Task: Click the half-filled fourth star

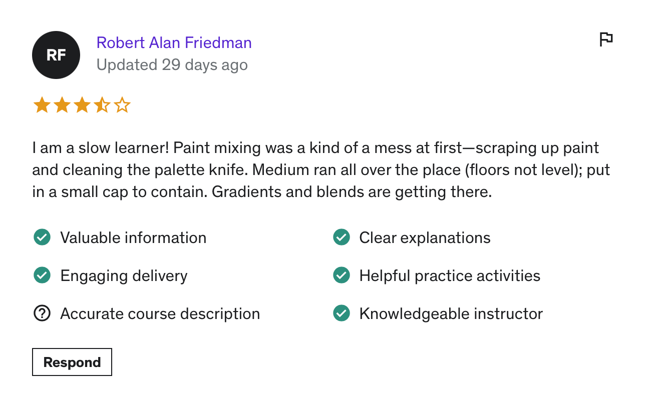Action: [102, 105]
